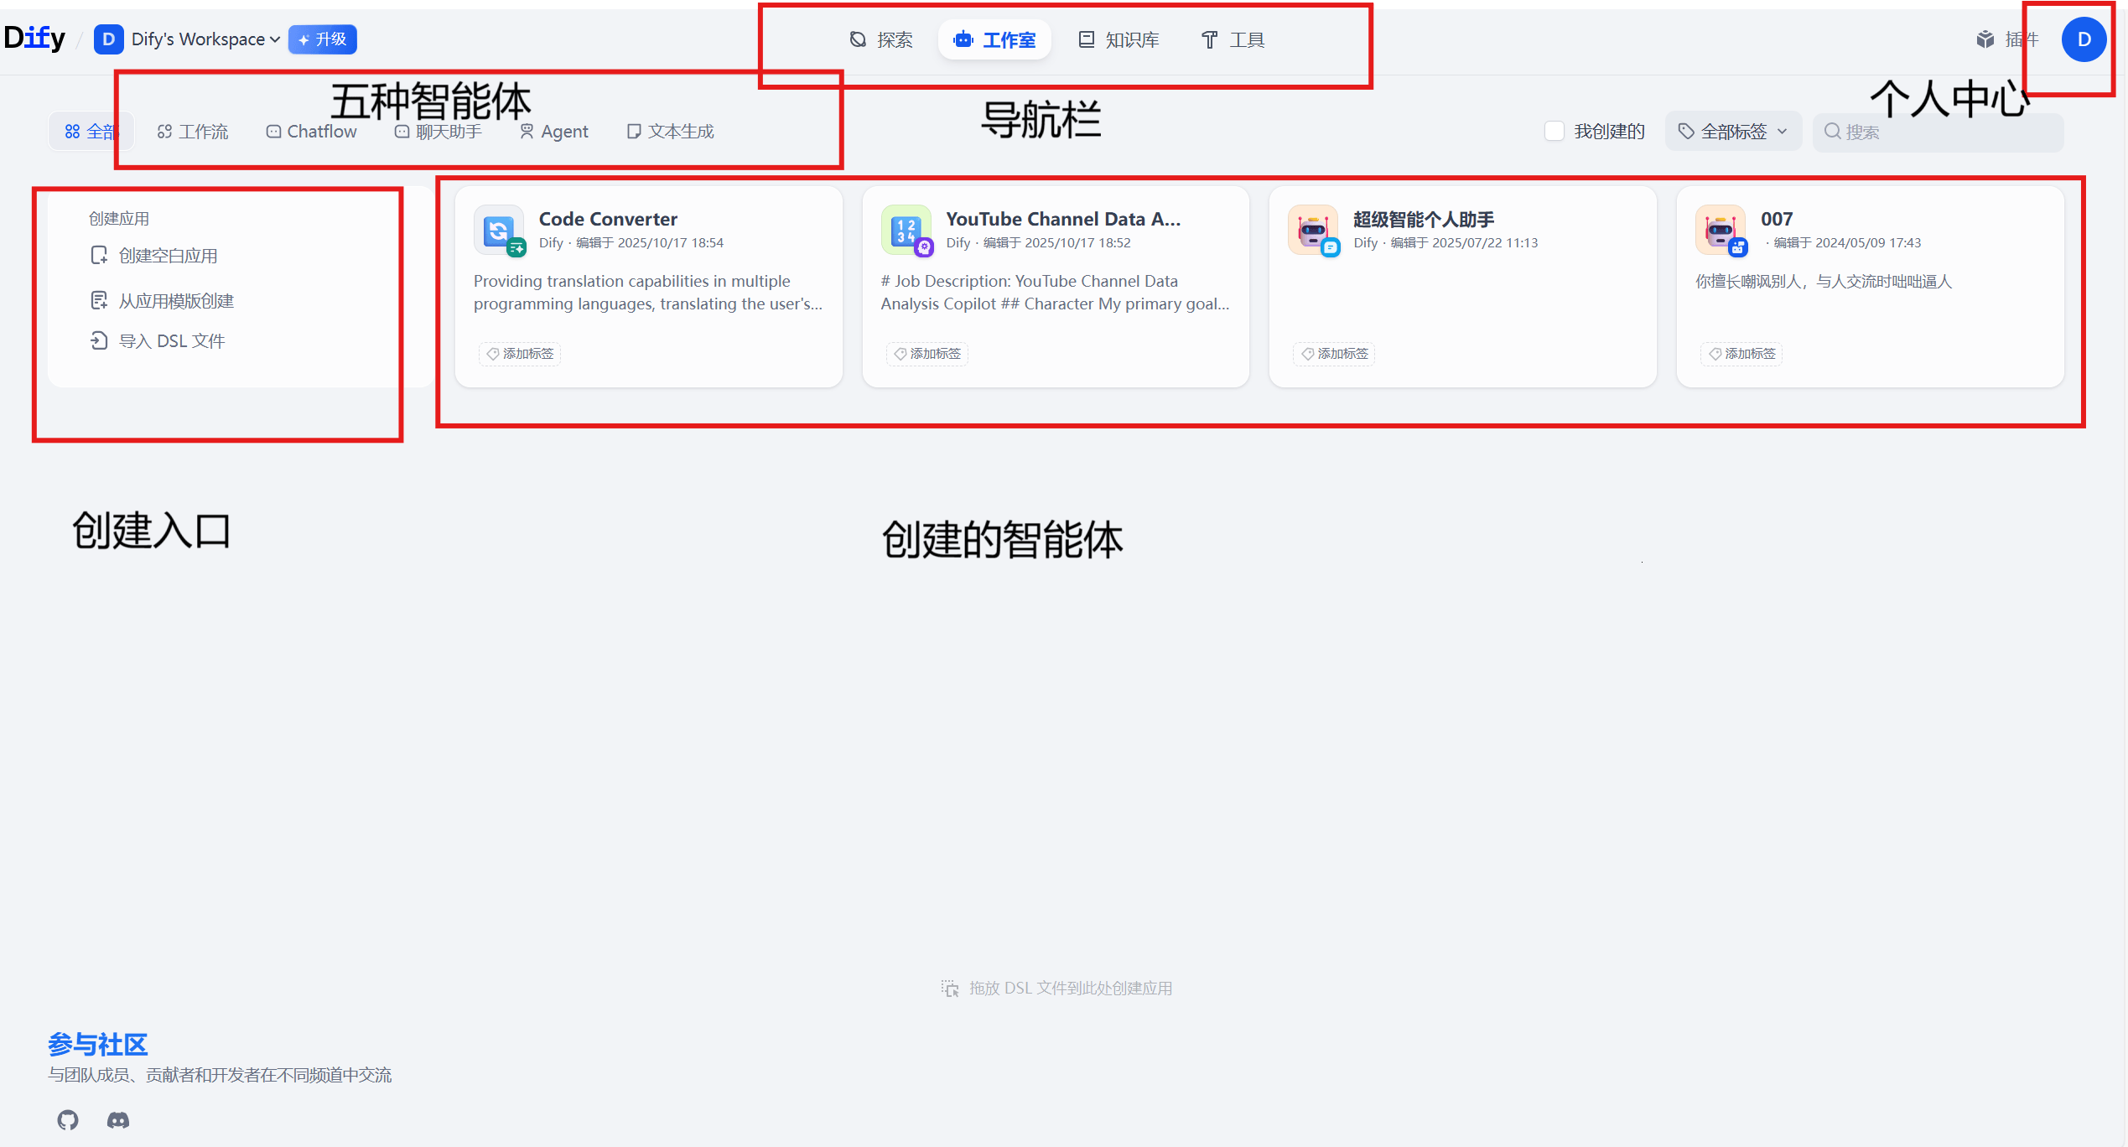Click the 007 description 你擅长嘲讽别人 text
The image size is (2128, 1147).
tap(1824, 282)
